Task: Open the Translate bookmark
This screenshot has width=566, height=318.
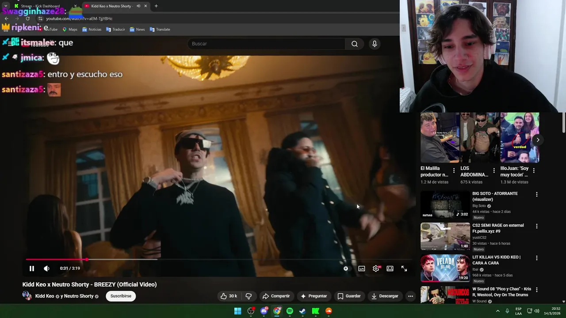Action: [160, 30]
